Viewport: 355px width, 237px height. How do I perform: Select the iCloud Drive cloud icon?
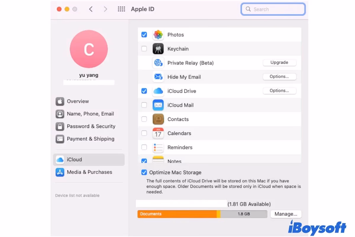[158, 91]
